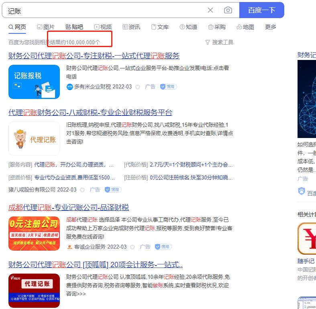316x309 pixels.
Task: Open the 猪八戒股份有限公司 source link
Action: pos(32,190)
